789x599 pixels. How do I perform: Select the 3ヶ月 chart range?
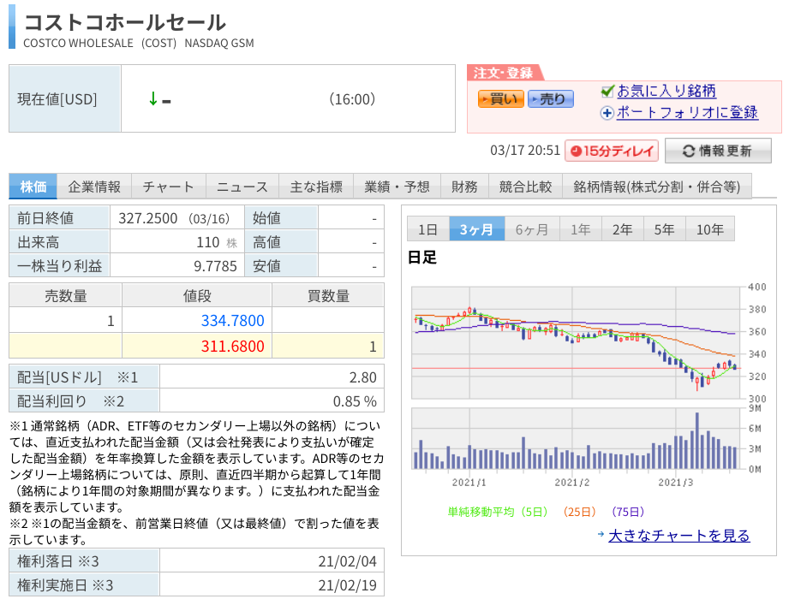pos(476,229)
